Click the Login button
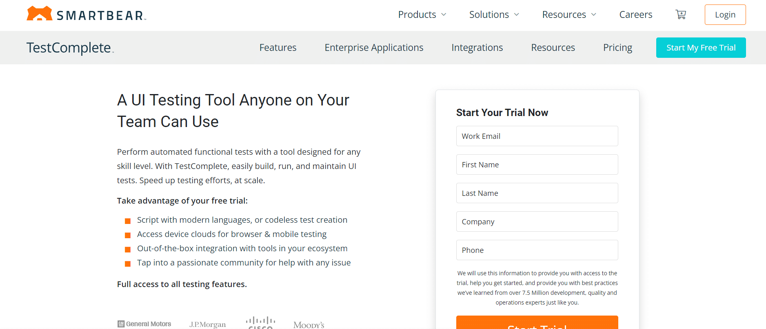Screen dimensions: 766x329 tap(725, 15)
